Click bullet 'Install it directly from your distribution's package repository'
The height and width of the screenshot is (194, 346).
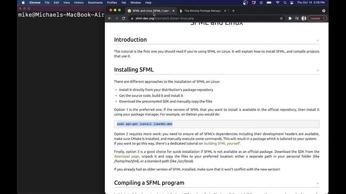coord(166,90)
